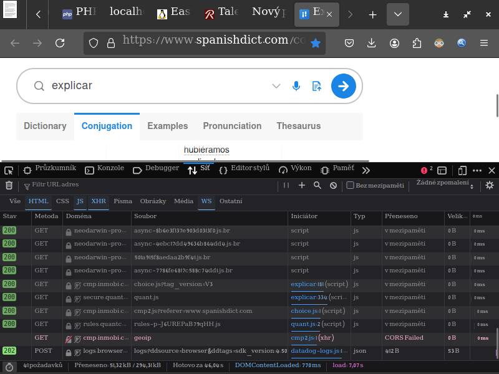
Task: Enable the 'Bez mezipaměti' checkbox
Action: (350, 185)
